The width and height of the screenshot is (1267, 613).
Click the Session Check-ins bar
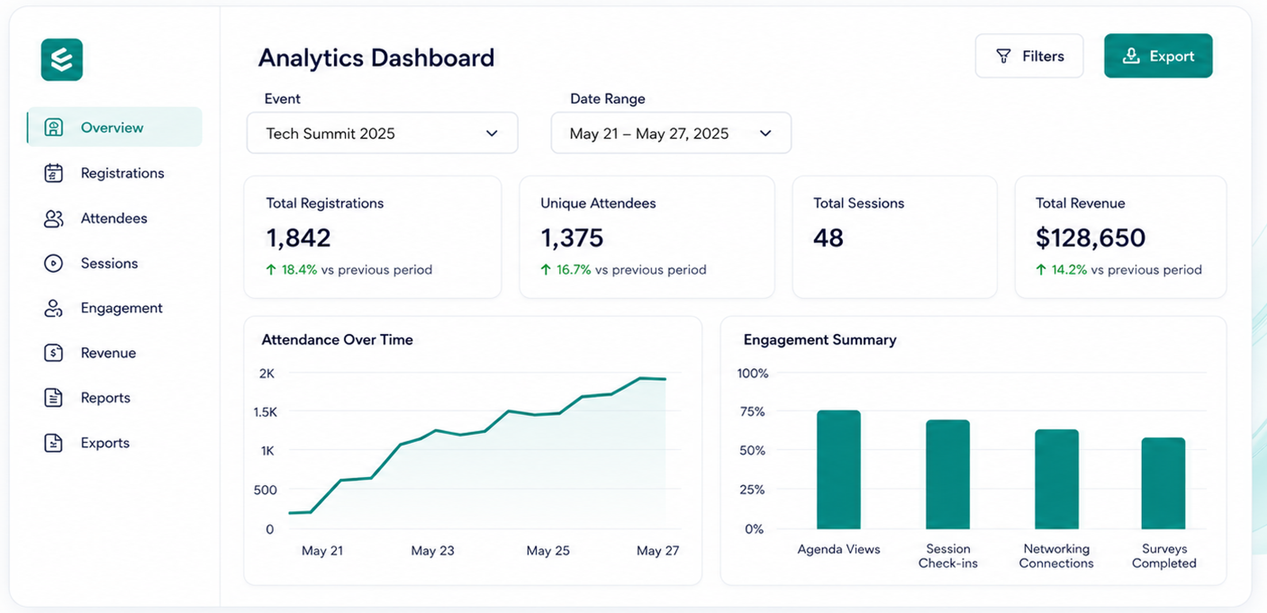pos(948,474)
